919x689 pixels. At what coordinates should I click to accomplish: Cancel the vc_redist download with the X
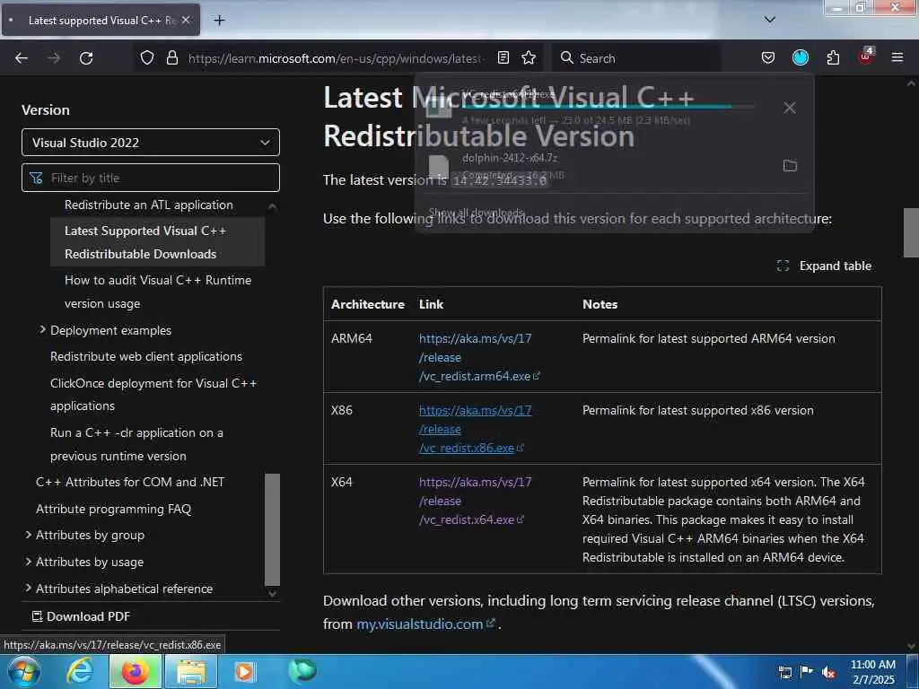point(790,108)
